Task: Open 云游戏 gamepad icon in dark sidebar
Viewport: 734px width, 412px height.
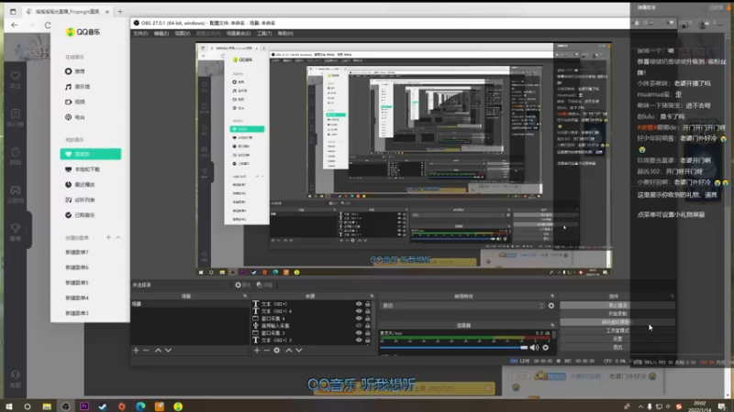Action: pyautogui.click(x=16, y=194)
